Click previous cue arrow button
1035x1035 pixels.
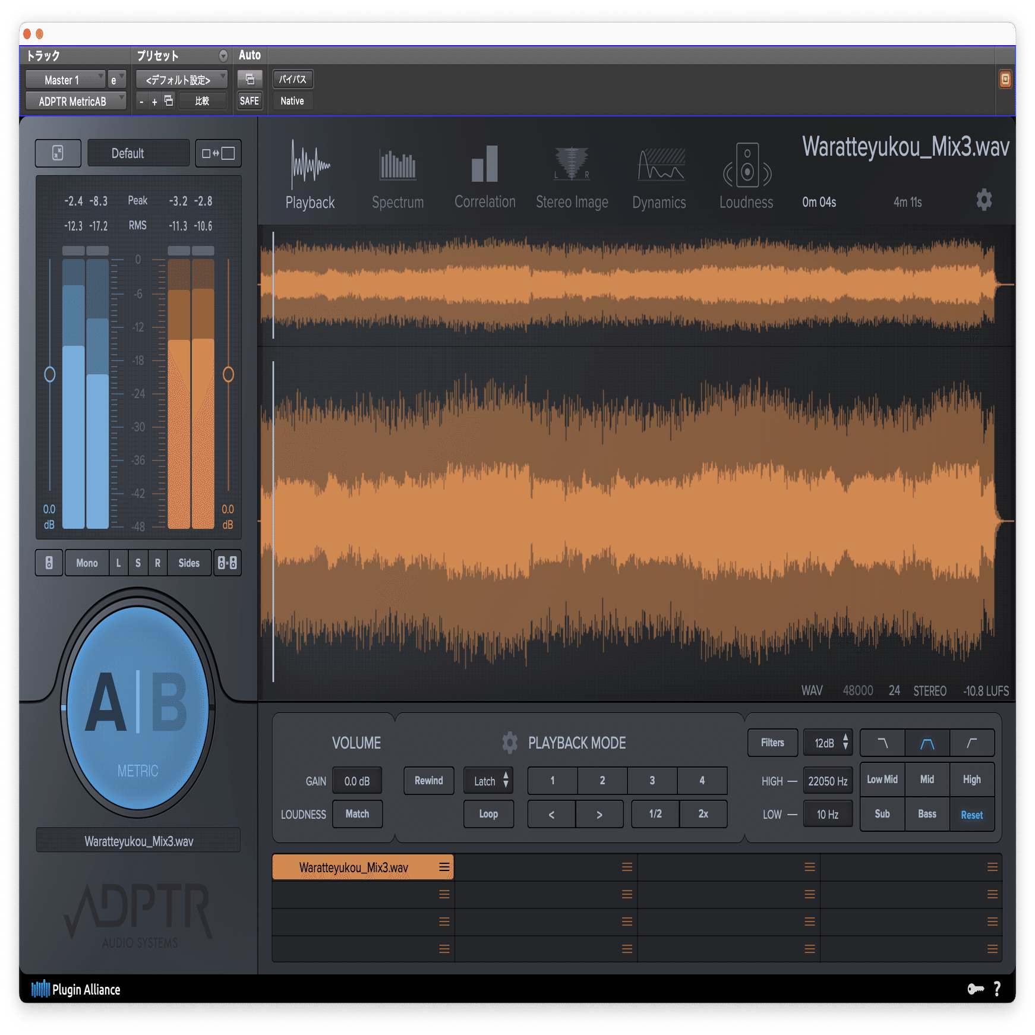551,814
